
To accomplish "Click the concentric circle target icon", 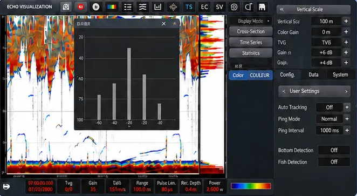I will click(234, 7).
